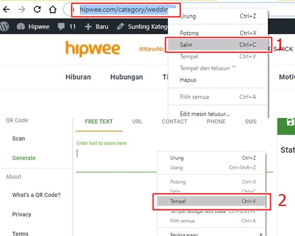Open the Terms sidebar link

pyautogui.click(x=20, y=234)
